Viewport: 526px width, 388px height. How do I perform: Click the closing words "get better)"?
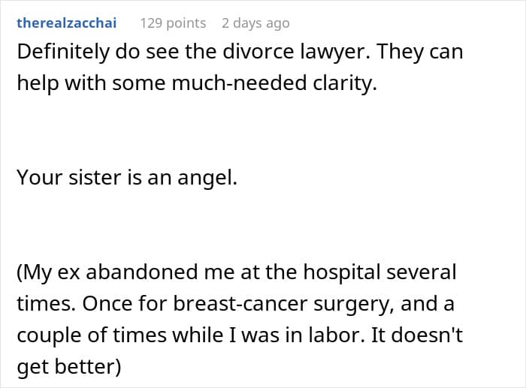click(x=69, y=367)
